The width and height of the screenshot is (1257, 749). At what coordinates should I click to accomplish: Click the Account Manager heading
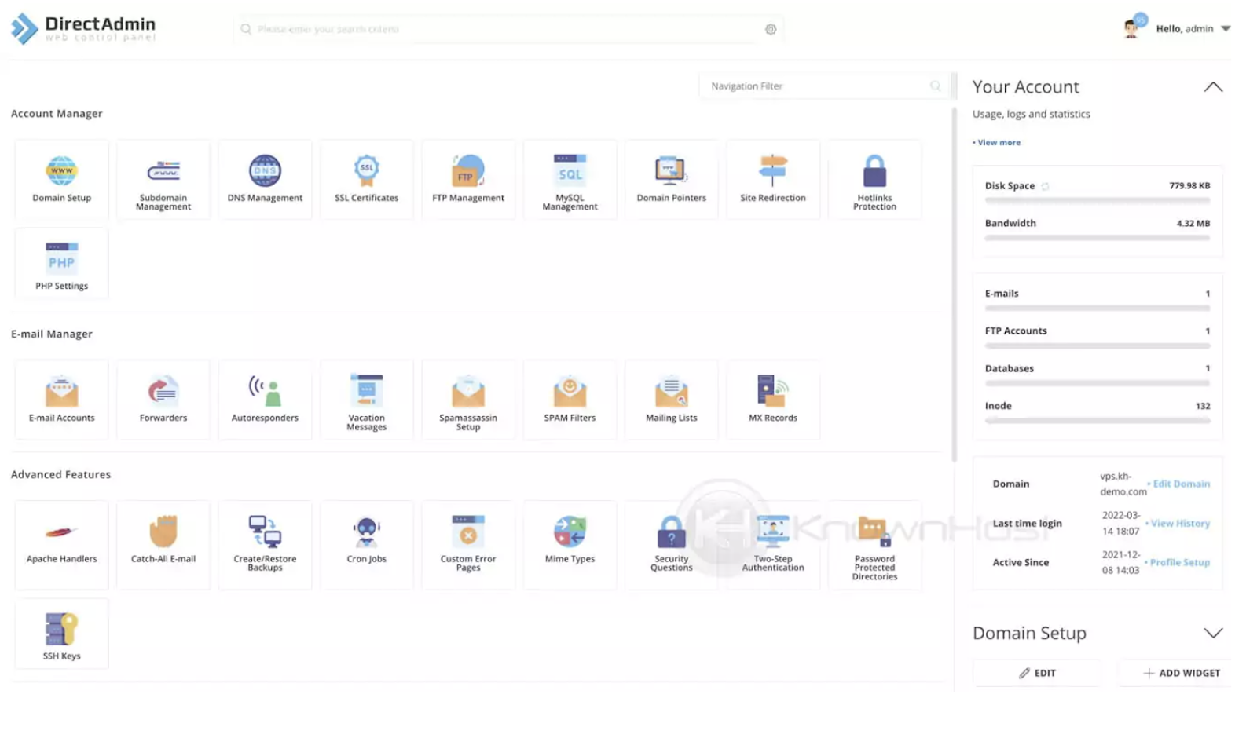coord(57,114)
